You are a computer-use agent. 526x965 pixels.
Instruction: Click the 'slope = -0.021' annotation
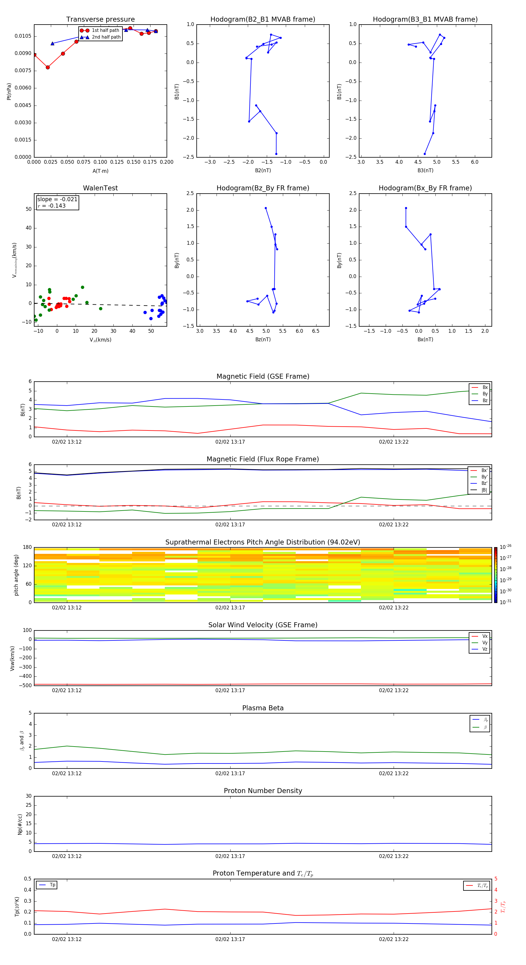pyautogui.click(x=57, y=199)
